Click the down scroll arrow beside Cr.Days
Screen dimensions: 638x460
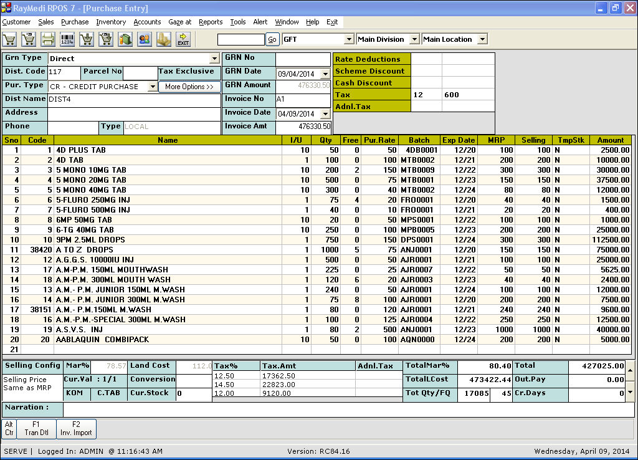coord(629,392)
